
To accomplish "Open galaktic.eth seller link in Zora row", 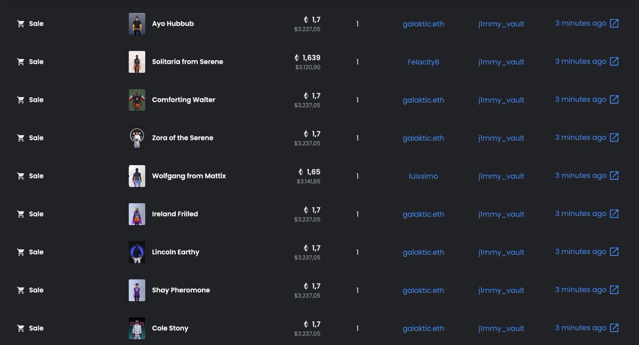I will [423, 138].
